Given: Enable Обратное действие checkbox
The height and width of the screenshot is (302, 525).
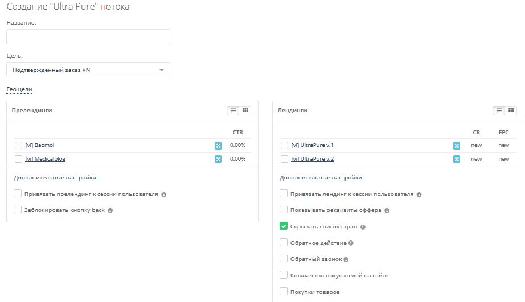Looking at the screenshot, I should [x=284, y=242].
